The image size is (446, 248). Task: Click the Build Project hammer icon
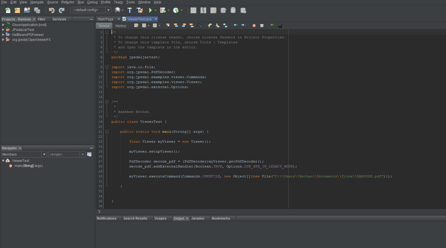tap(130, 10)
